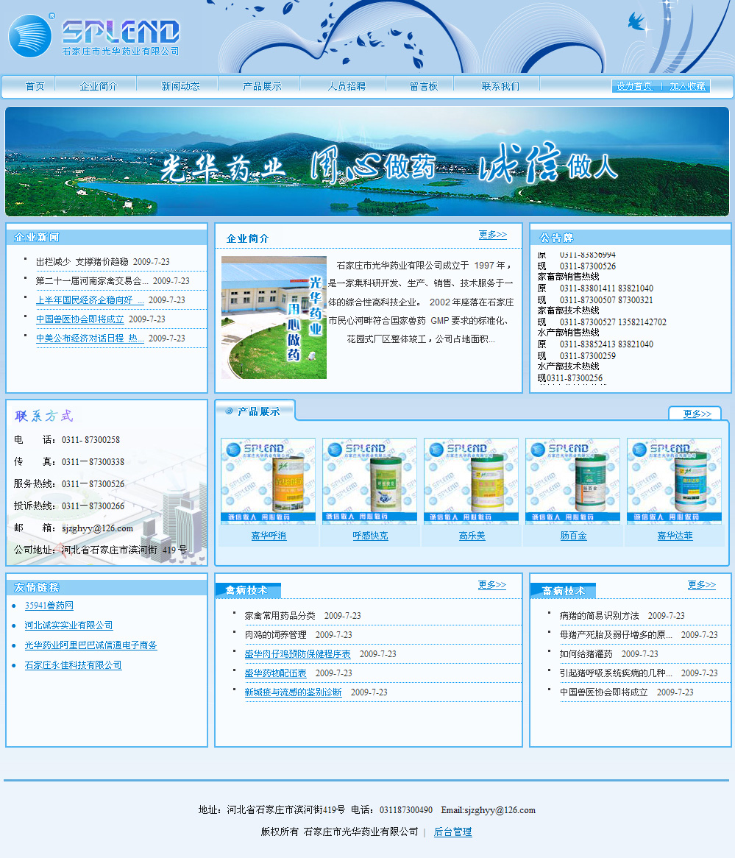The height and width of the screenshot is (858, 735).
Task: Click the phone number 0311- 87300258
Action: pyautogui.click(x=90, y=439)
